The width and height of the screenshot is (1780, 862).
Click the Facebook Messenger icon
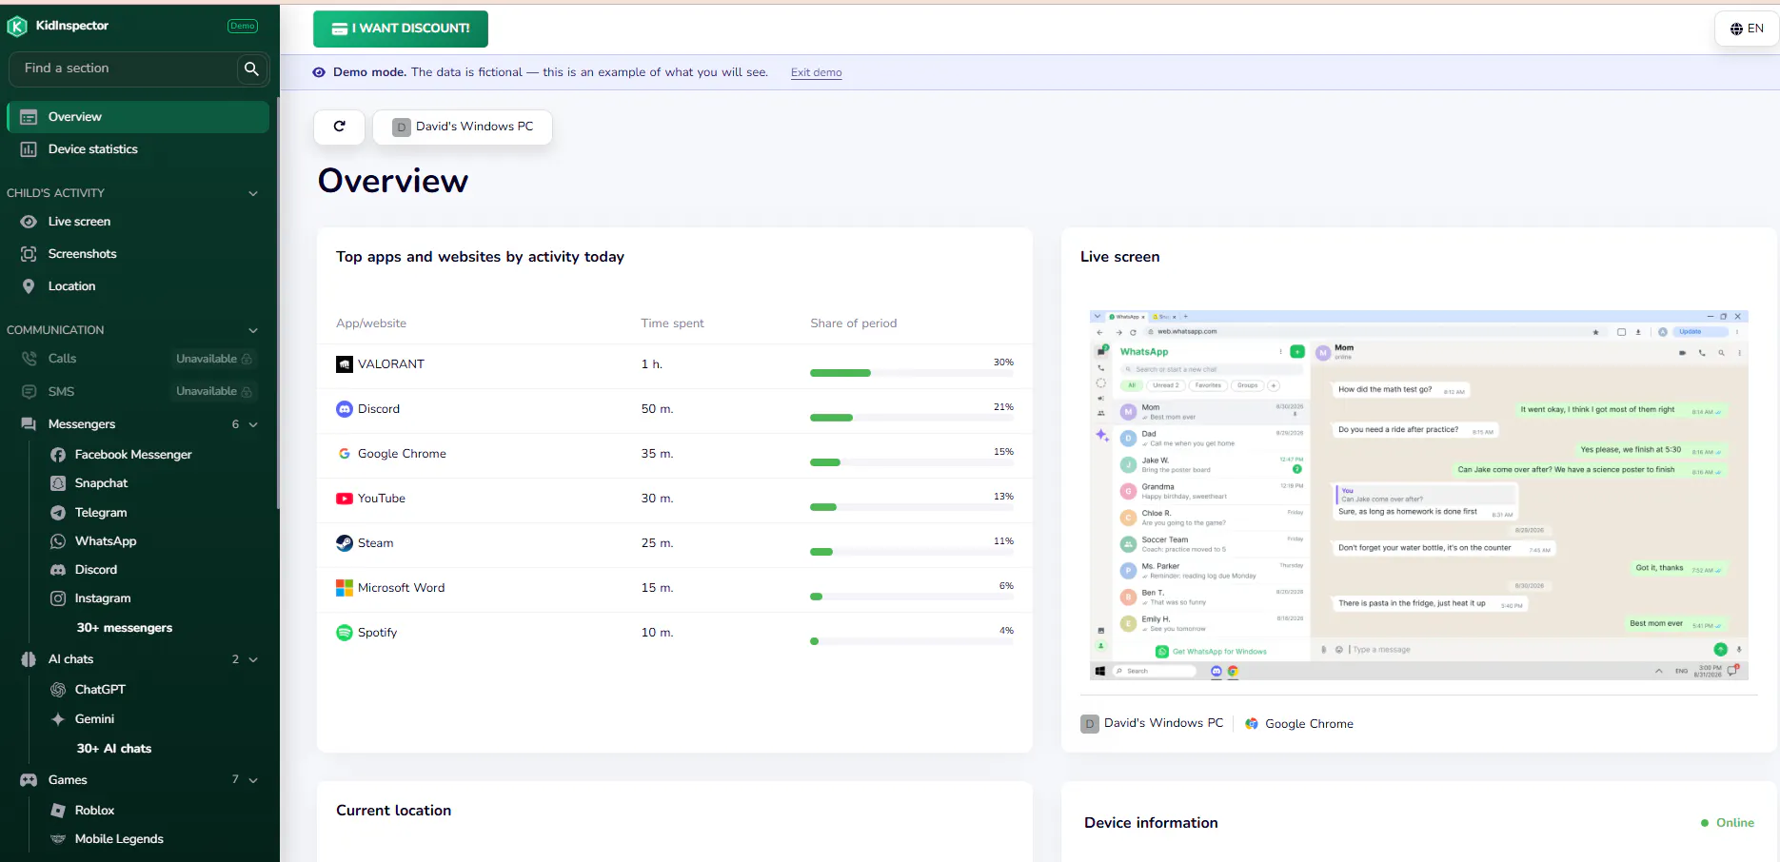tap(58, 455)
